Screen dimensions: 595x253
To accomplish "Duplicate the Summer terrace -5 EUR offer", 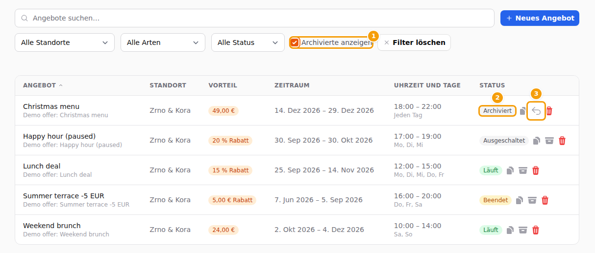I will click(x=520, y=200).
